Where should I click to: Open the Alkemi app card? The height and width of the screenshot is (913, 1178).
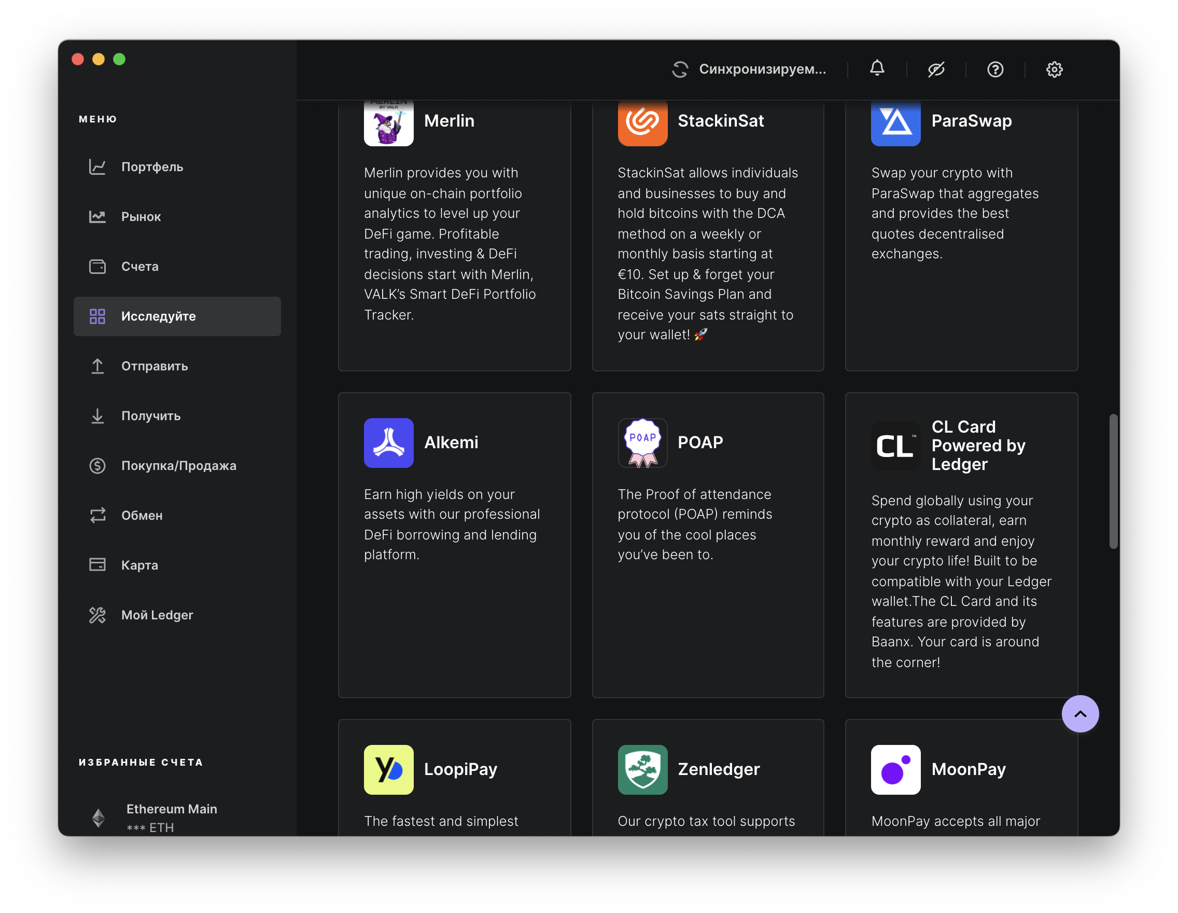tap(454, 545)
